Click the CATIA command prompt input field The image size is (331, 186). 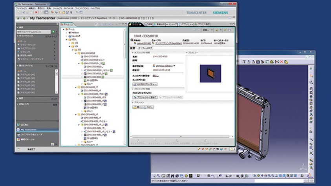[279, 181]
